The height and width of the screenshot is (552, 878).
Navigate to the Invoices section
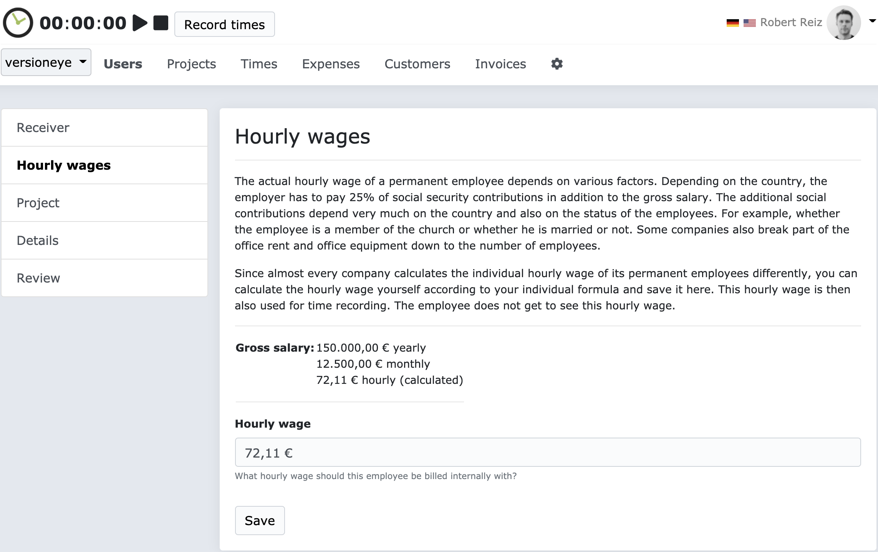pyautogui.click(x=500, y=64)
